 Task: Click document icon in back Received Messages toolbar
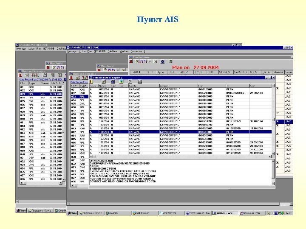click(45, 75)
